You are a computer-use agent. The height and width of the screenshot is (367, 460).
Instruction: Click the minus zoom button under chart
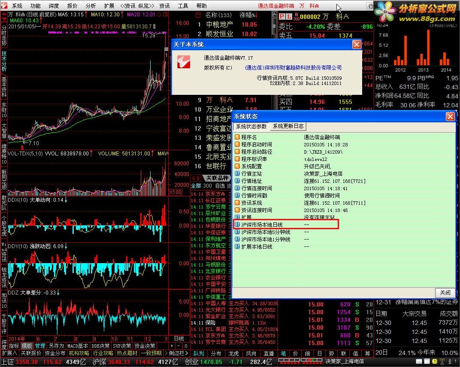(x=179, y=346)
